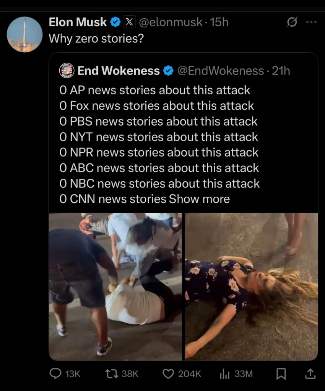Screen dimensions: 325x391
Task: Open the reply comments icon
Action: (56, 373)
